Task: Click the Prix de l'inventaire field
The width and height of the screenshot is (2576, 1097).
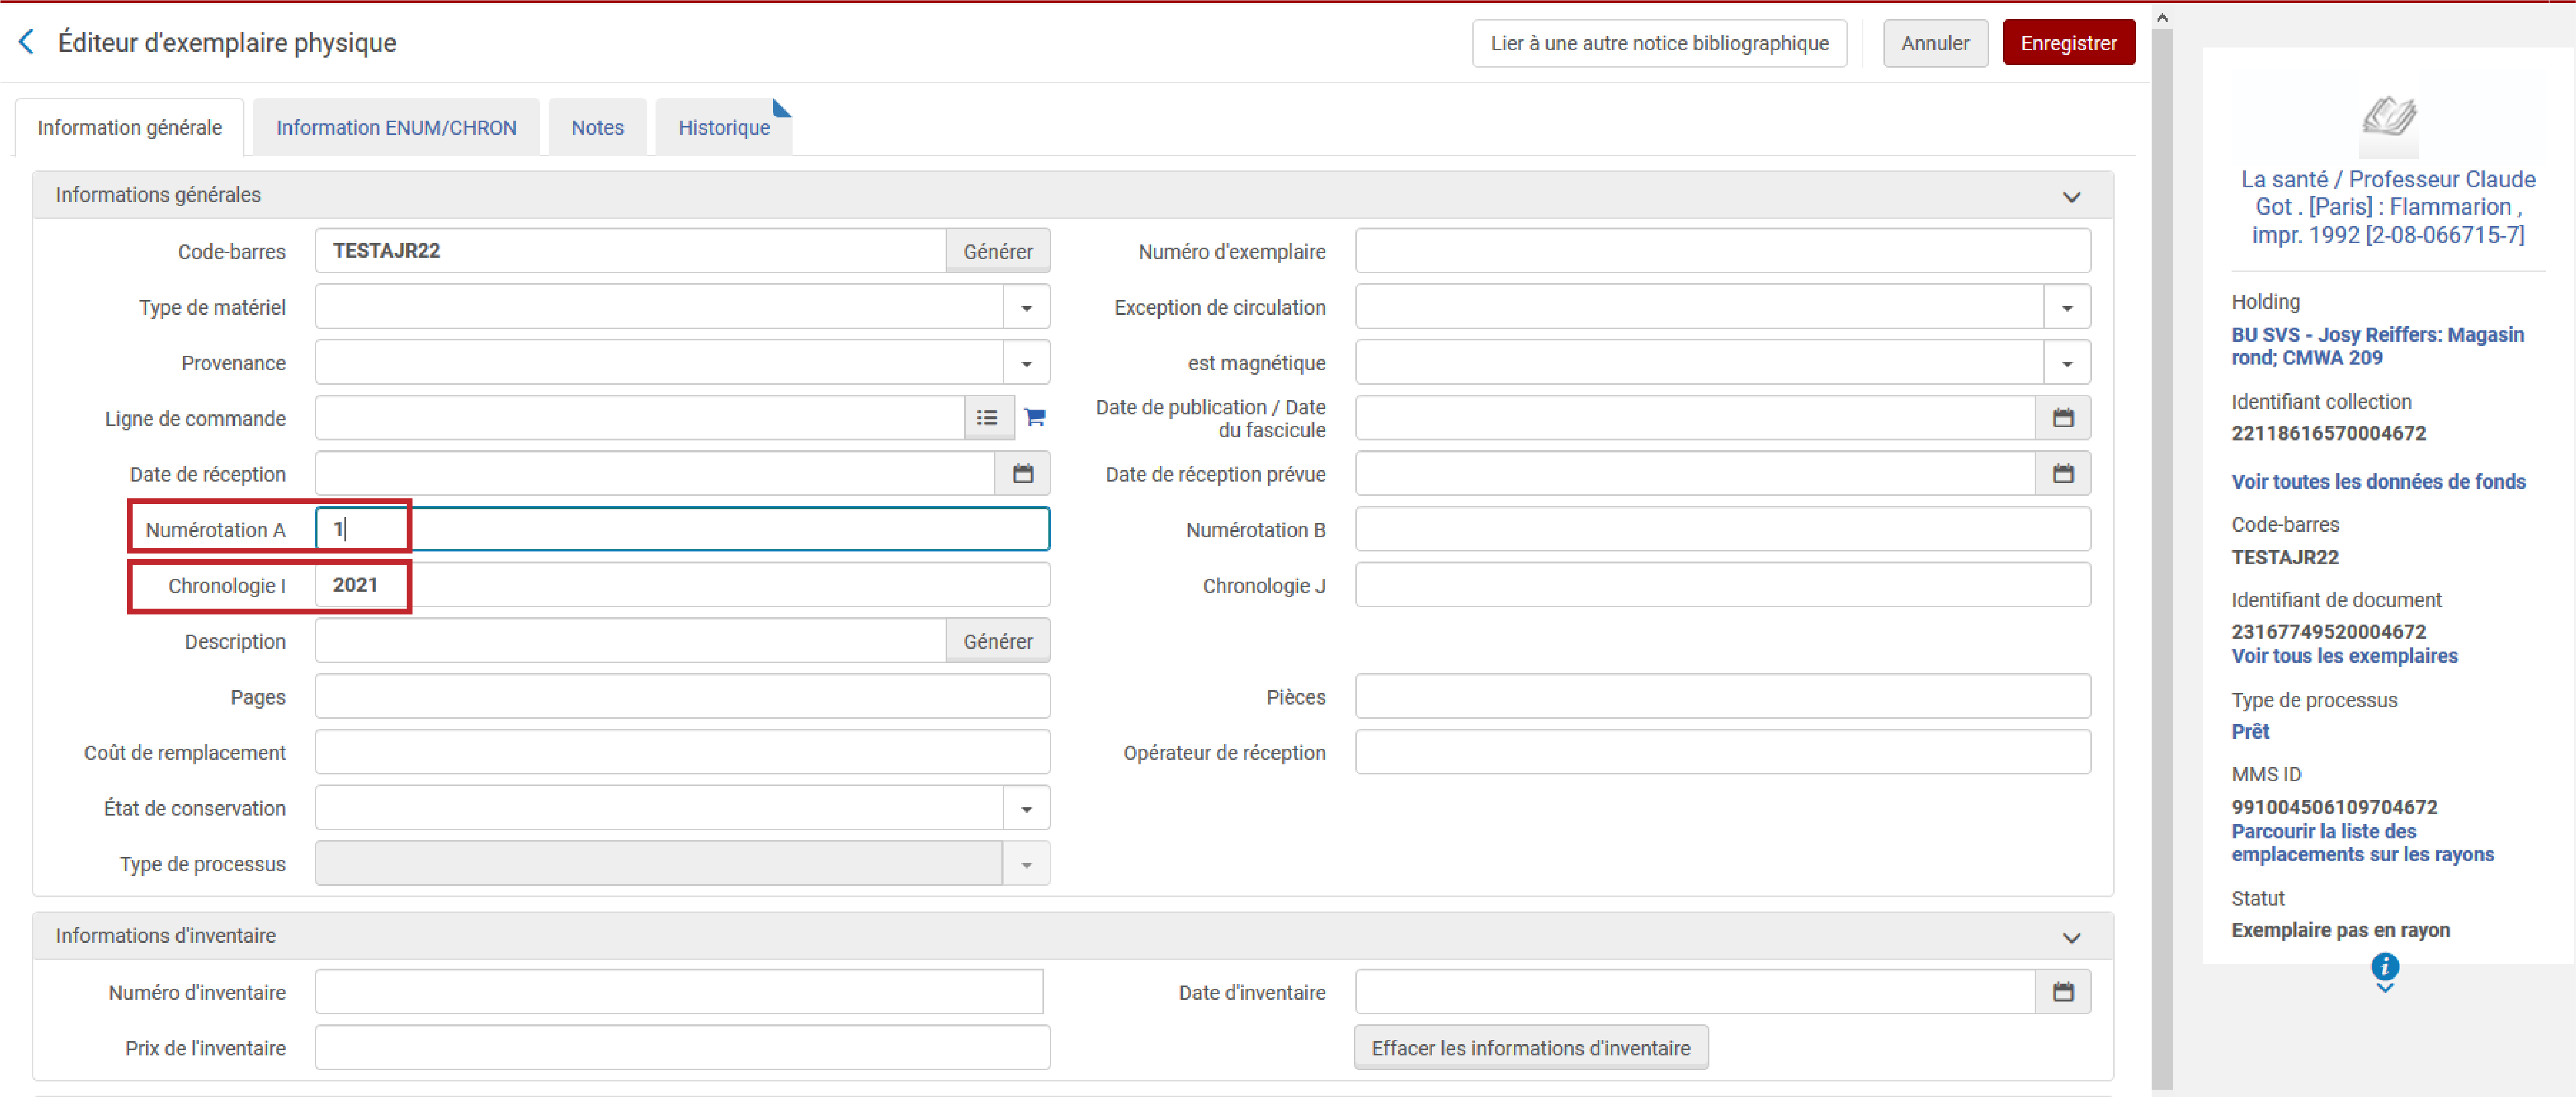Action: pyautogui.click(x=682, y=1048)
